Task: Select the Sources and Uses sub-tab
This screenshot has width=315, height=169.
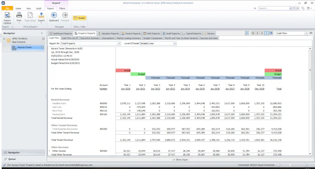Action: click(x=209, y=38)
